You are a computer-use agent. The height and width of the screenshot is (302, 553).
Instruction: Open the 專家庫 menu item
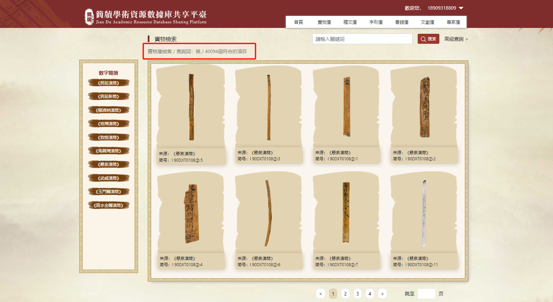[453, 22]
